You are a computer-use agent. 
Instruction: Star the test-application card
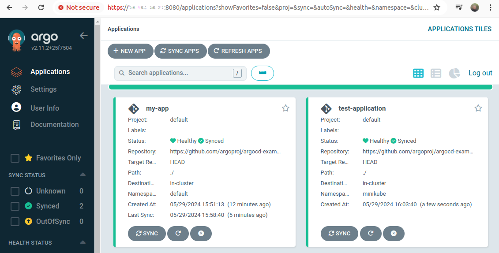pyautogui.click(x=478, y=108)
